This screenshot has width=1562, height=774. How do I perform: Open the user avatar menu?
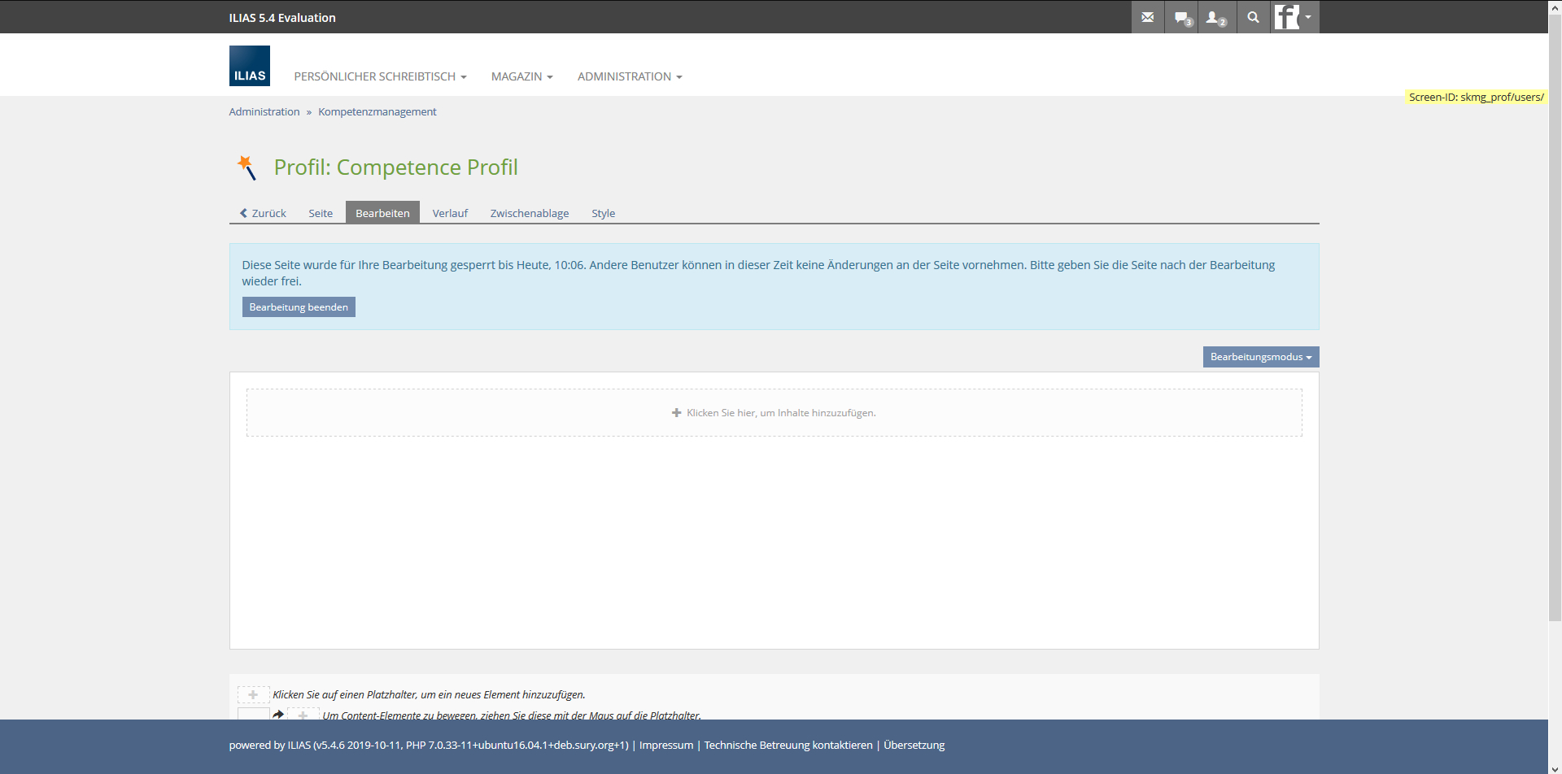click(x=1294, y=17)
